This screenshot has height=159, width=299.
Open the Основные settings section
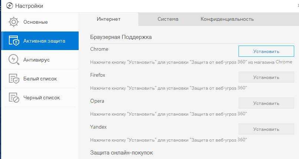pos(36,22)
